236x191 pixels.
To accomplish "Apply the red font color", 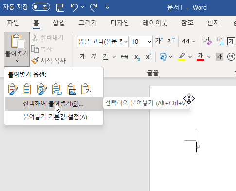I will [x=200, y=57].
